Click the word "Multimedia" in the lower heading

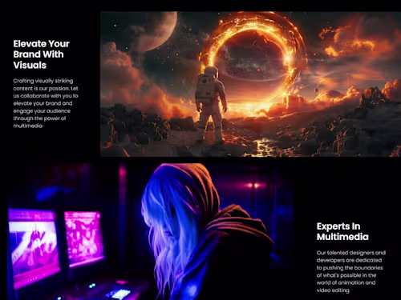pos(342,237)
